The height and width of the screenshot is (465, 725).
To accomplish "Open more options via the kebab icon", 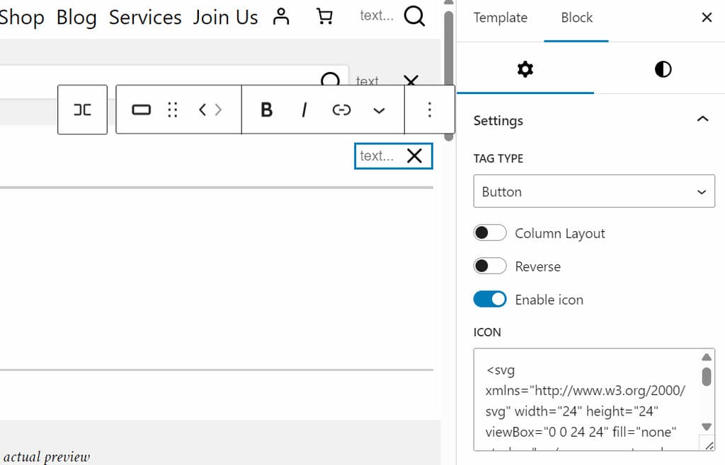I will tap(429, 110).
